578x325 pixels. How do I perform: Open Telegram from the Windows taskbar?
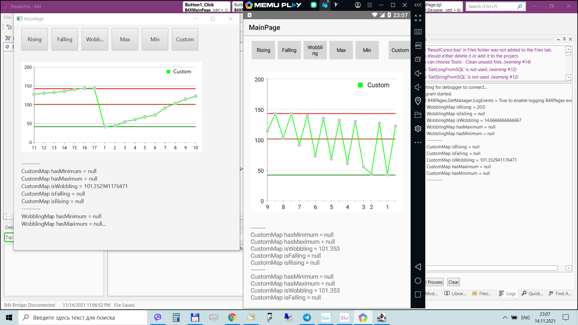[x=307, y=317]
